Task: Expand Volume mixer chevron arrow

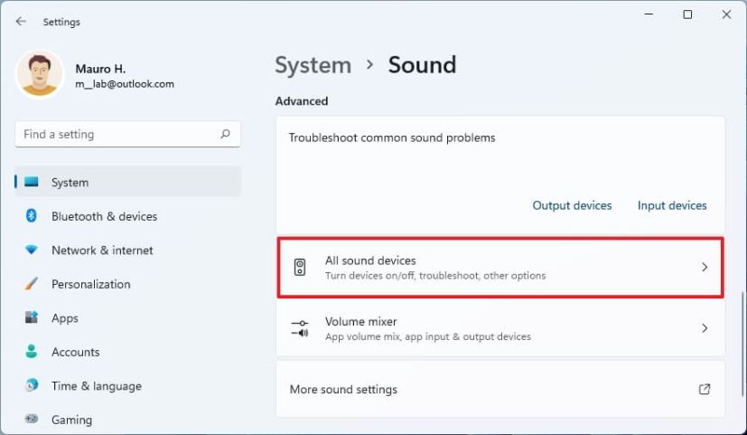Action: [x=705, y=328]
